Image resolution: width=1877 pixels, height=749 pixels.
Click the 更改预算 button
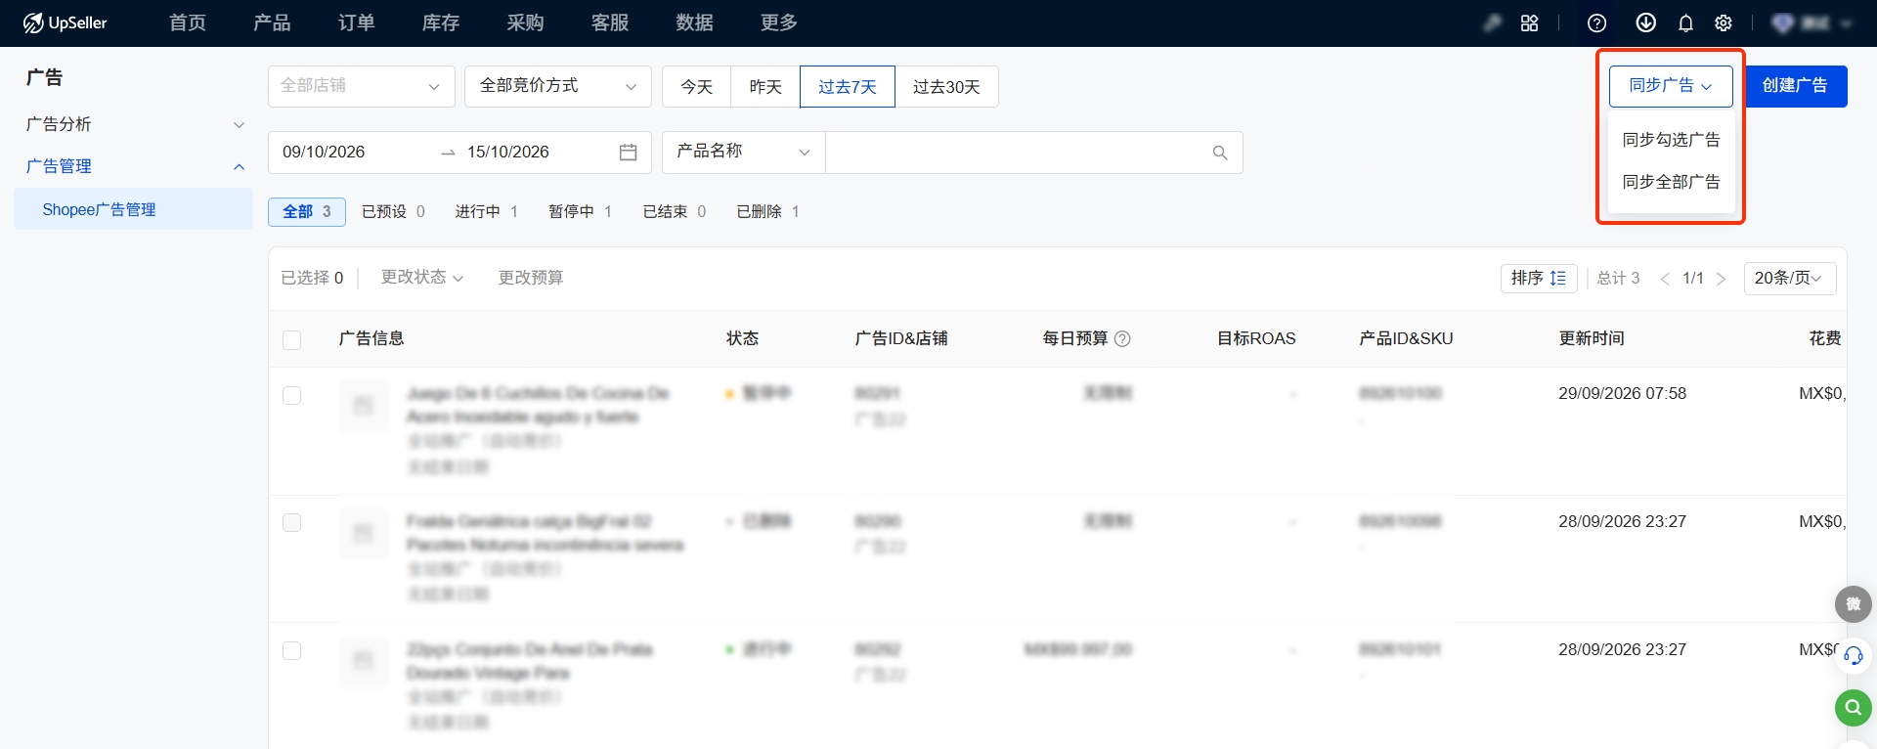[531, 278]
